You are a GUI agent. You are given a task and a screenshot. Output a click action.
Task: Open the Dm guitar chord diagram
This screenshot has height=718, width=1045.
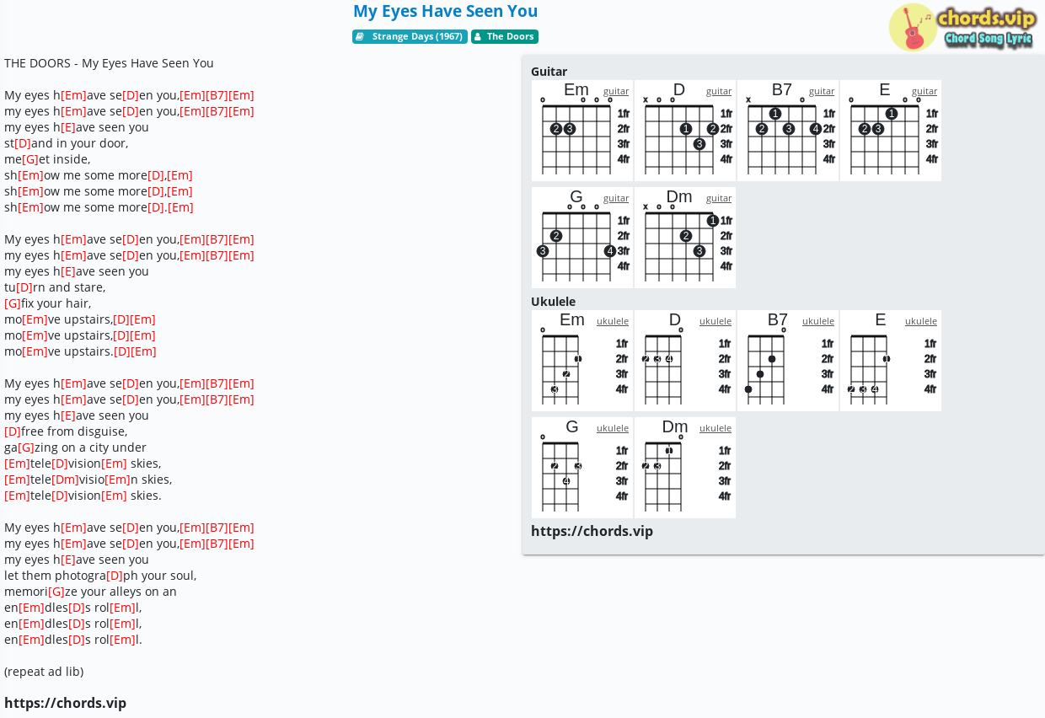coord(685,238)
